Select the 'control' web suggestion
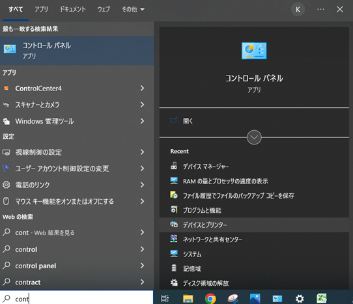 point(77,249)
